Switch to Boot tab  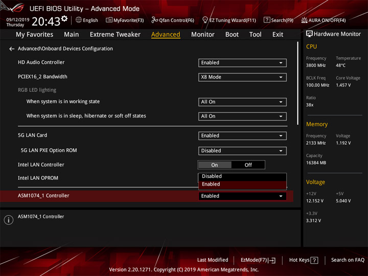coord(232,35)
